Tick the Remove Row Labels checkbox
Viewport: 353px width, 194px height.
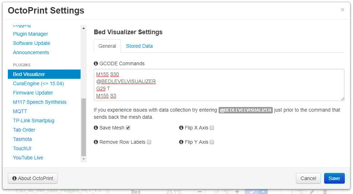tap(149, 142)
